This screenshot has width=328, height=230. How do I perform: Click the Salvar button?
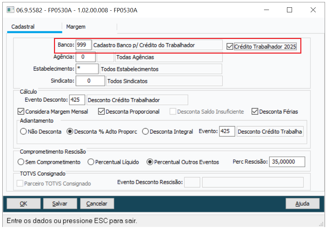click(60, 203)
